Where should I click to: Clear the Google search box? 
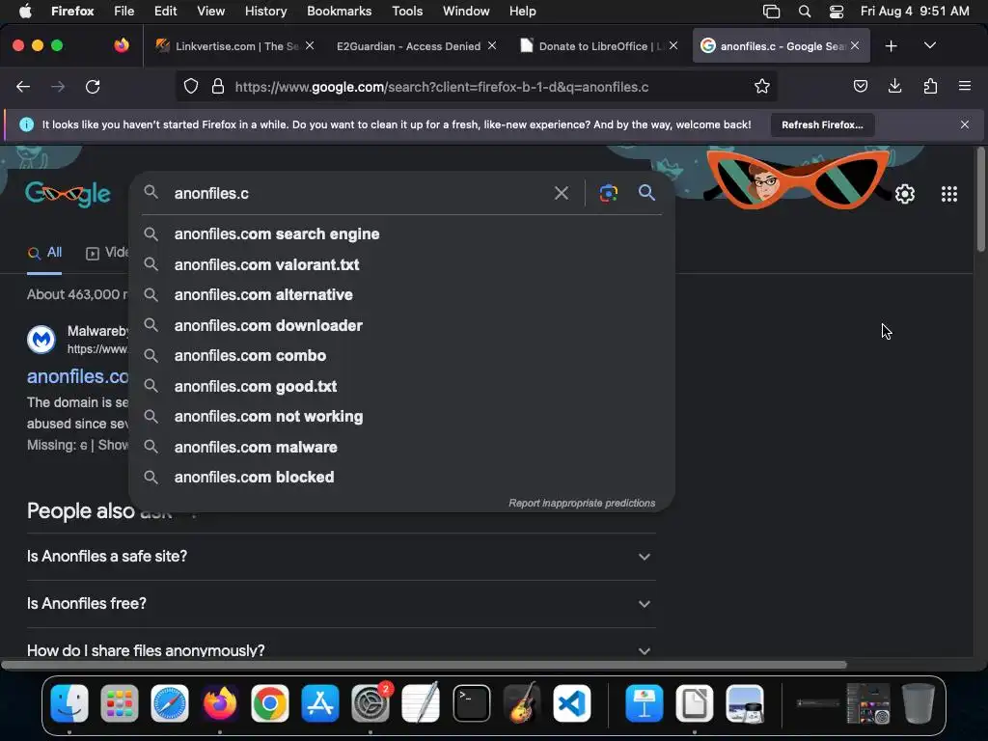(x=561, y=193)
